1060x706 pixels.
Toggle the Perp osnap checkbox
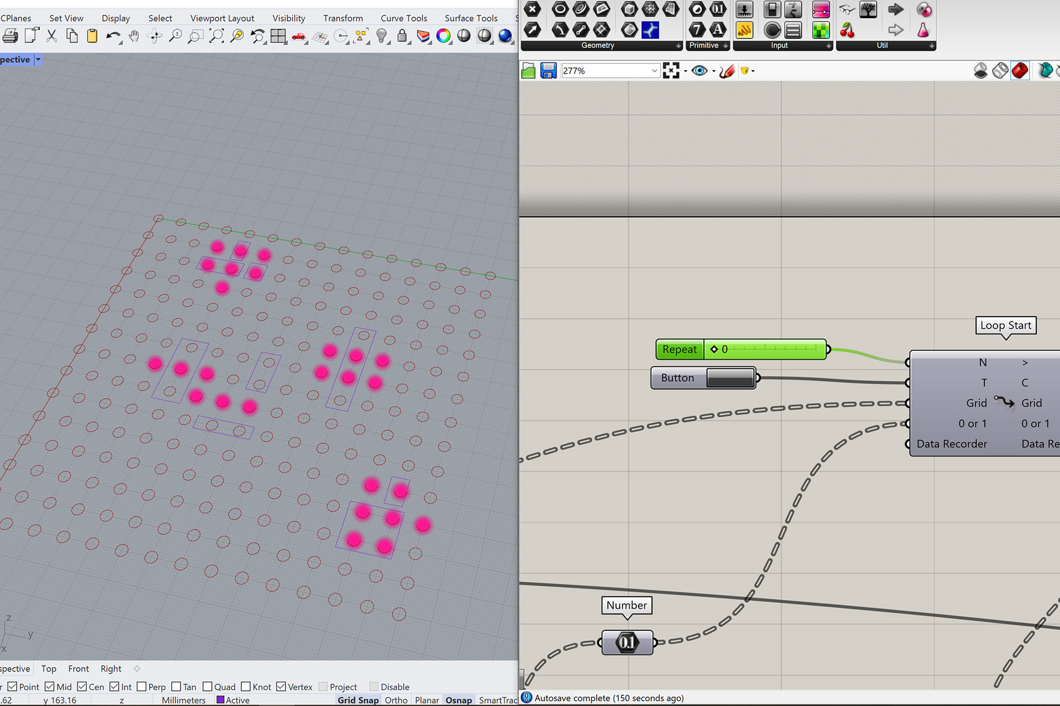(x=142, y=687)
